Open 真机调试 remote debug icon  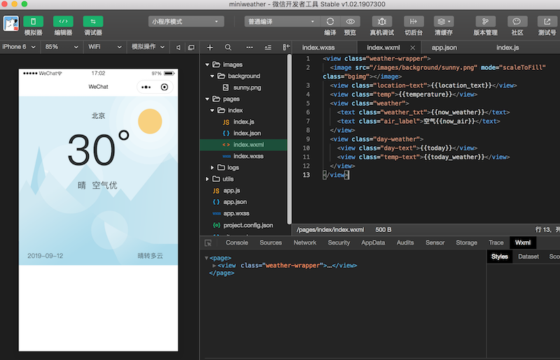click(x=381, y=22)
